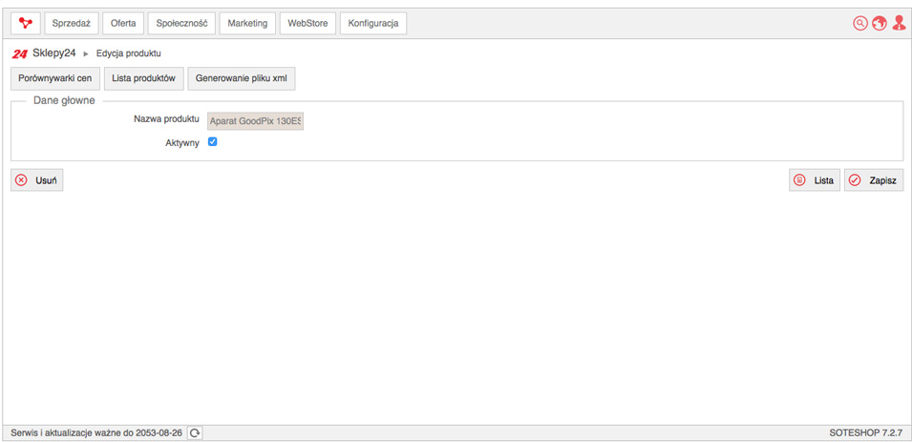Open the globe language icon
The image size is (912, 442).
click(x=879, y=23)
